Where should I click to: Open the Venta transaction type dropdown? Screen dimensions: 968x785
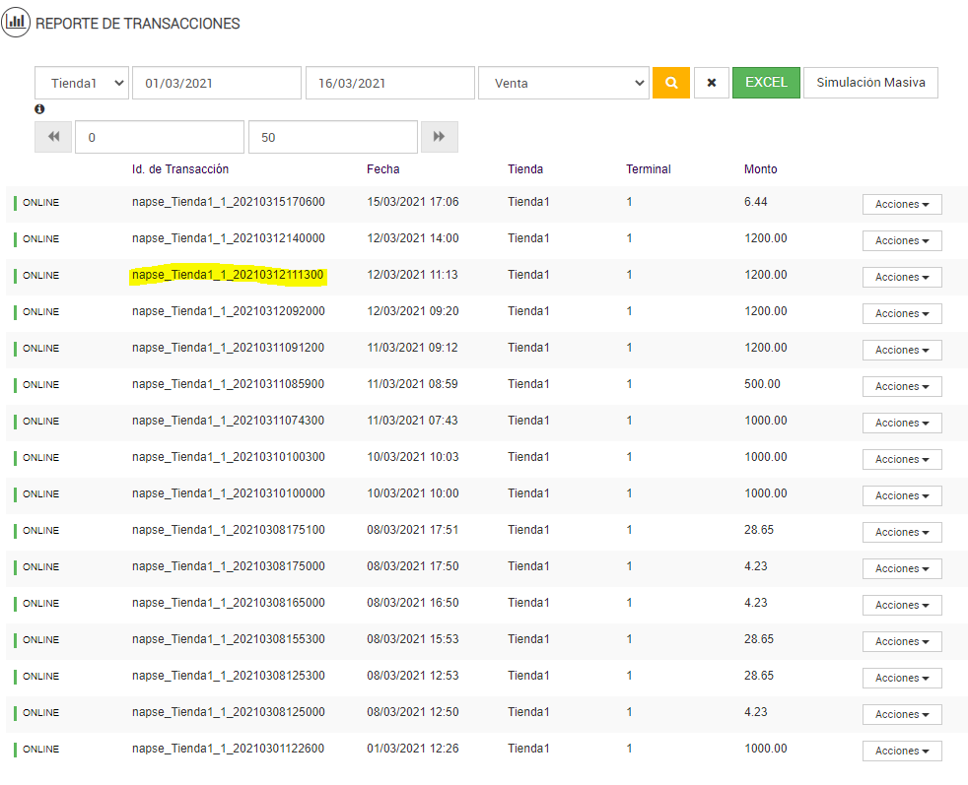[563, 83]
